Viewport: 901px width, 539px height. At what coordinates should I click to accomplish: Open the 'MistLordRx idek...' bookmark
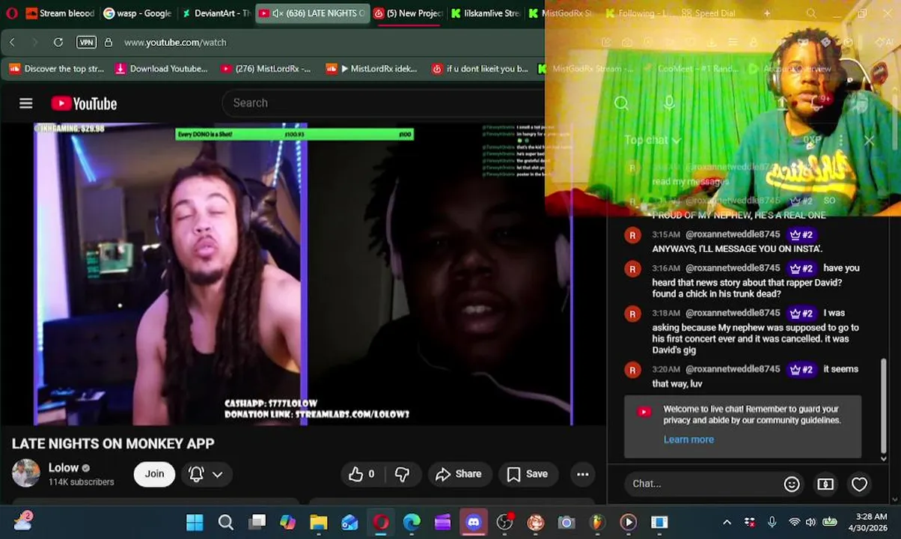point(371,68)
